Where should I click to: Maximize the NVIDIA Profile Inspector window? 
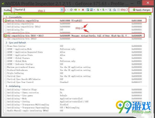139,3
